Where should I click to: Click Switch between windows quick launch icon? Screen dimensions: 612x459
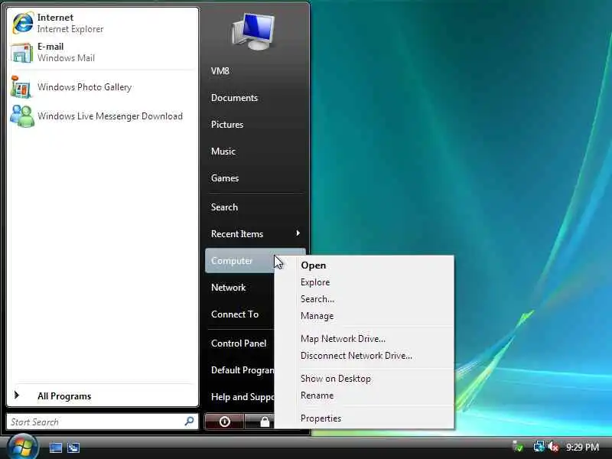click(73, 448)
